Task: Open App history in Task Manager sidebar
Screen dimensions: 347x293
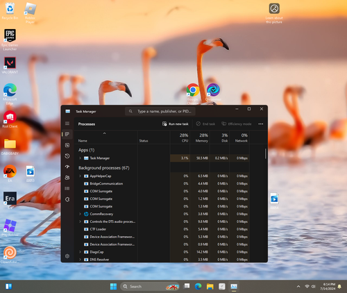Action: point(67,156)
